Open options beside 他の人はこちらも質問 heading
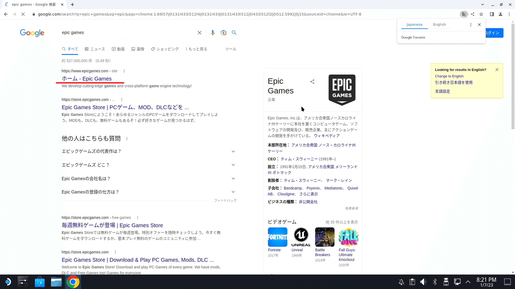The image size is (515, 289). coord(127,139)
